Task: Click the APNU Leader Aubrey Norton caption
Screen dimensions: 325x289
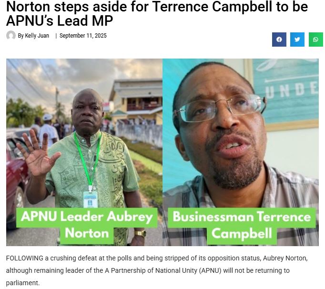Action: 87,225
